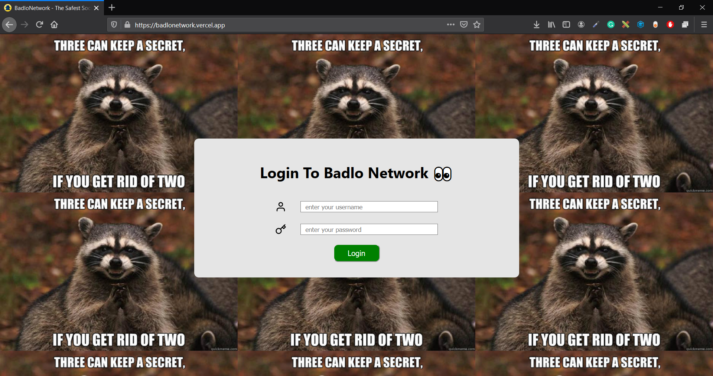Open page actions three-dot menu

click(451, 25)
